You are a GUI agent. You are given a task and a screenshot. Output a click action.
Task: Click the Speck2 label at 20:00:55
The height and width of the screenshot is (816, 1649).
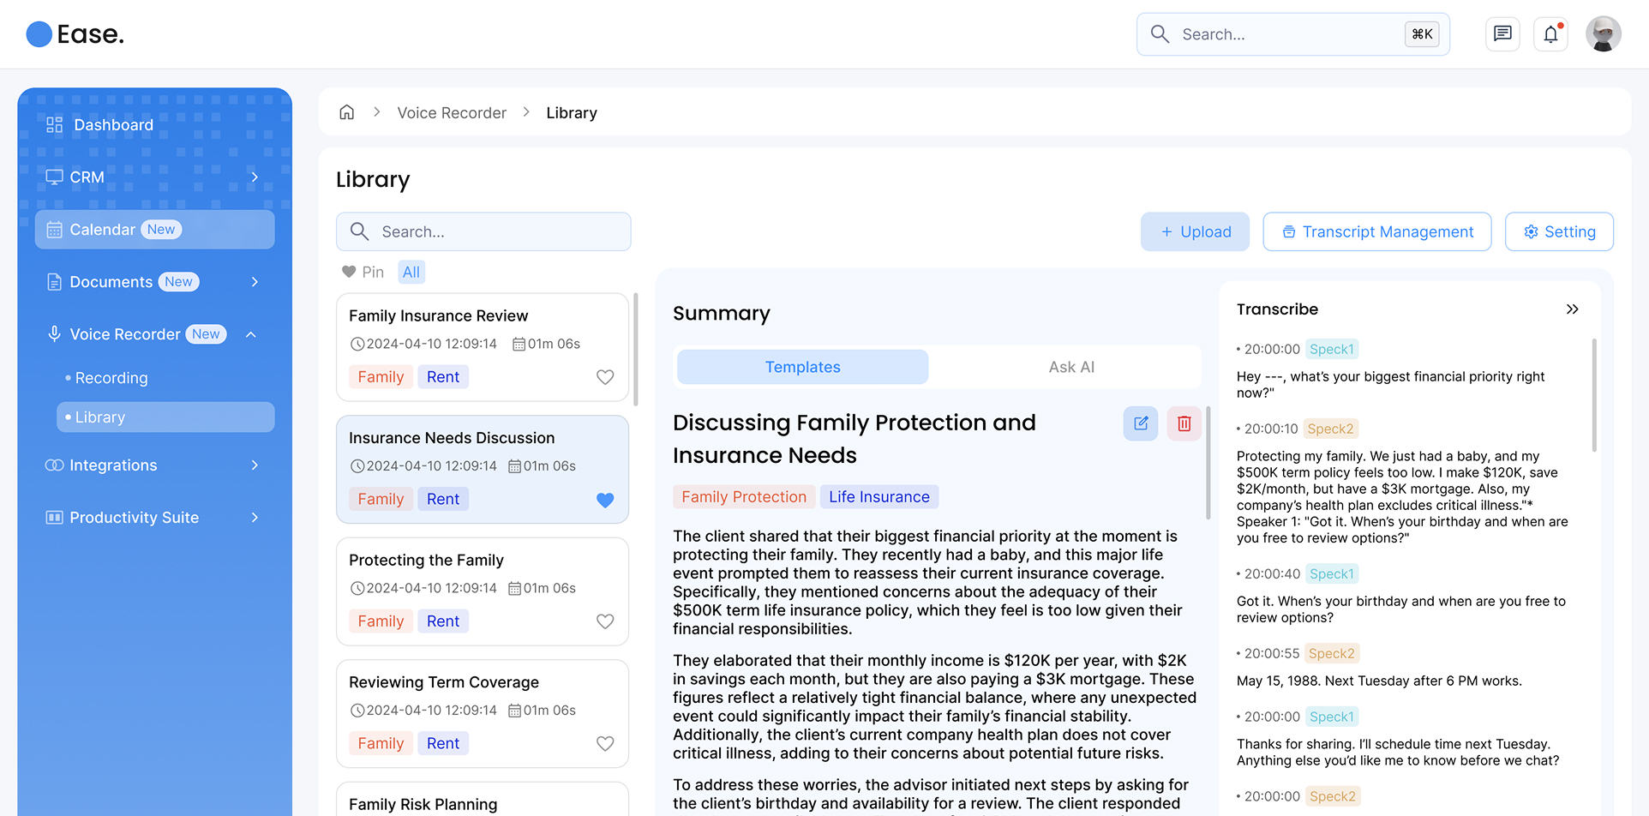click(1332, 653)
